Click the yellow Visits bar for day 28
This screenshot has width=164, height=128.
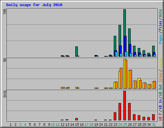[x=138, y=83]
